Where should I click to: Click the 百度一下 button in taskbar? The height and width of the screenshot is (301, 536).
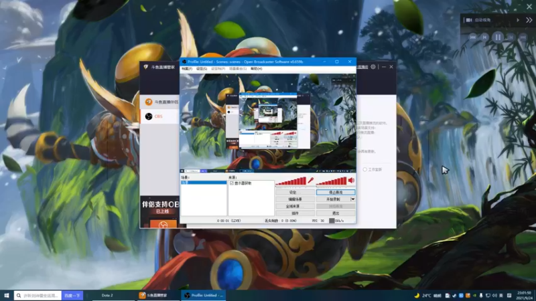(x=72, y=296)
